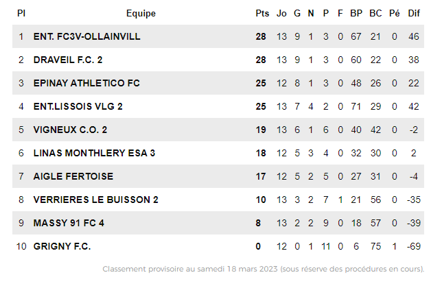This screenshot has width=442, height=288.
Task: Open EPINAY ATHLETICO FC team entry
Action: coord(86,84)
